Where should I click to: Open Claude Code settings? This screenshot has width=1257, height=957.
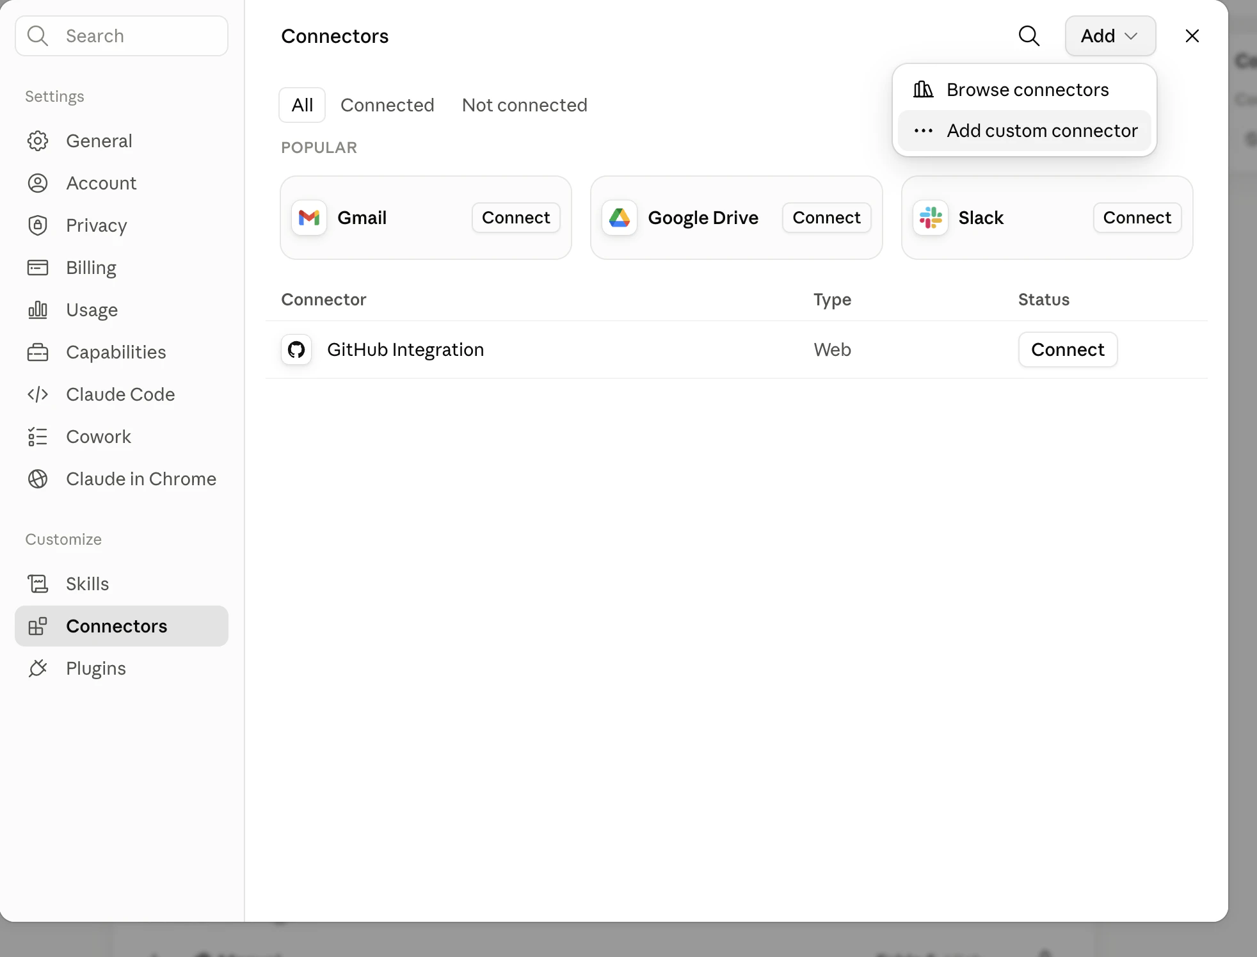tap(122, 394)
